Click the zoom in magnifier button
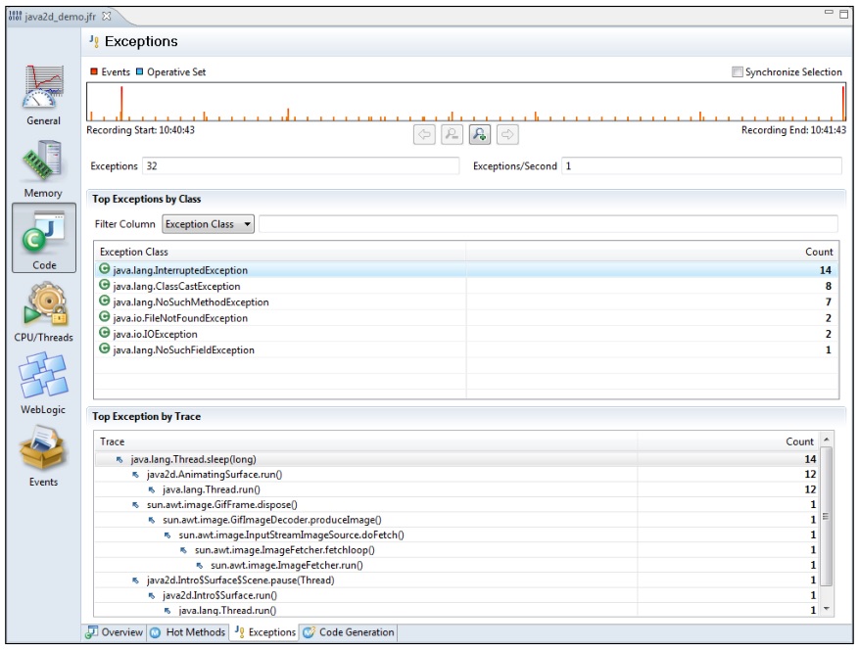Screen dimensions: 859x650 tap(480, 134)
